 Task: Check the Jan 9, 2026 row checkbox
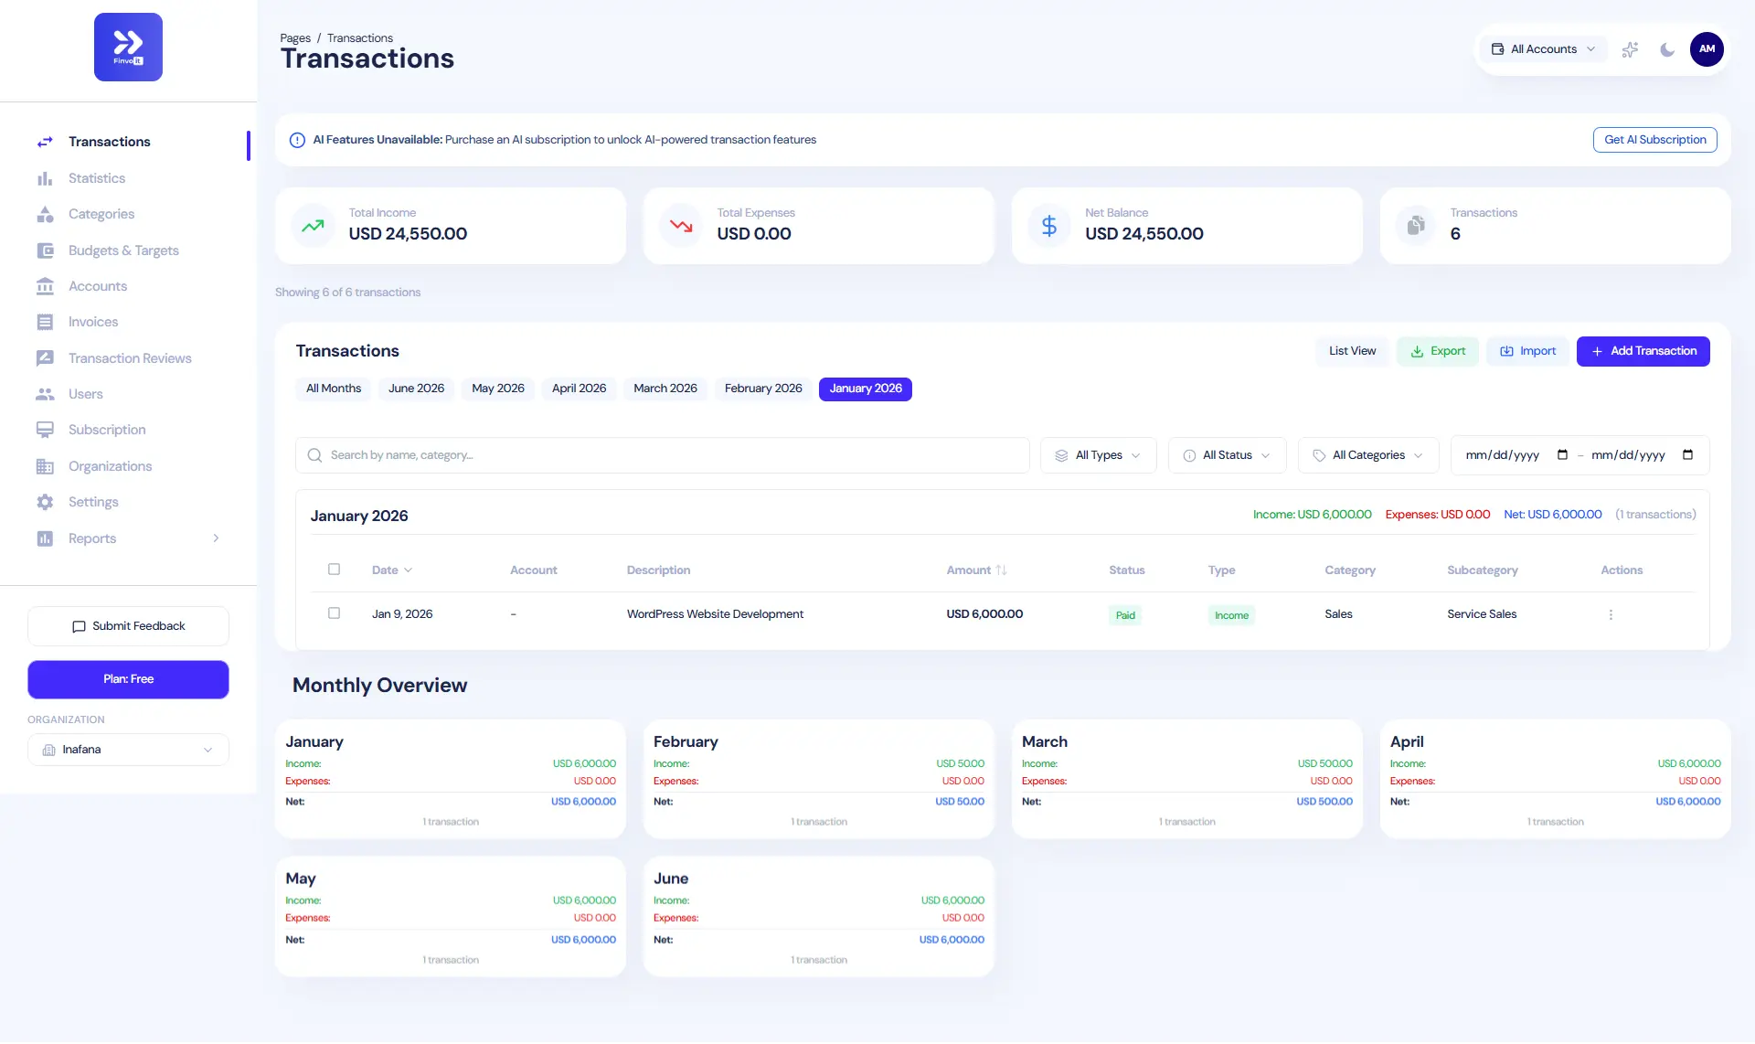tap(334, 613)
